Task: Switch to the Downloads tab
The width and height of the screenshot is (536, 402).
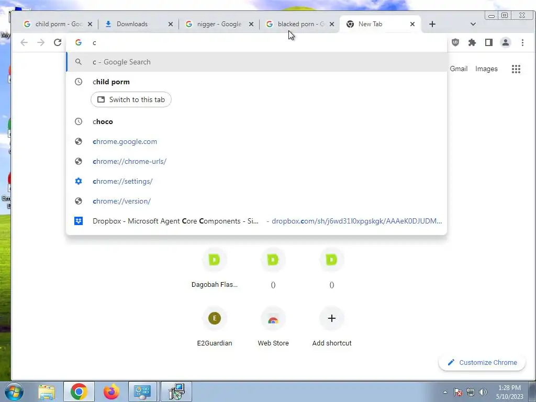Action: coord(138,24)
